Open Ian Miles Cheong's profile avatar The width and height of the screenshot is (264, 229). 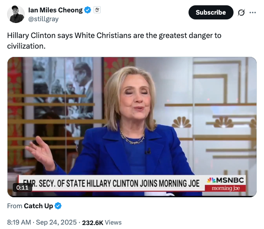click(x=16, y=14)
